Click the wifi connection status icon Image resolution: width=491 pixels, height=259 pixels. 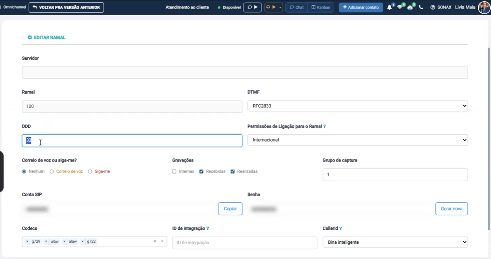coord(399,7)
